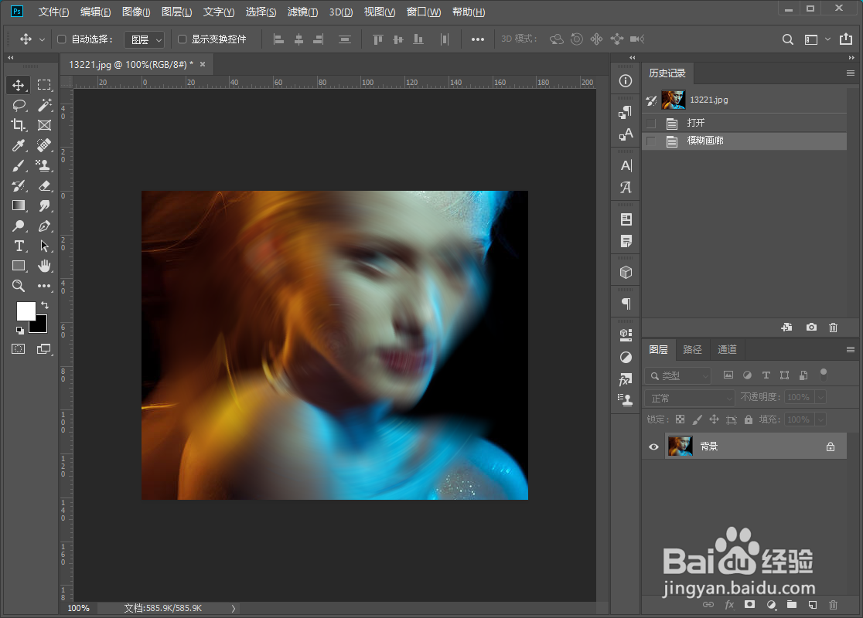Select the Brush tool
Screen dimensions: 863x618
[x=18, y=165]
